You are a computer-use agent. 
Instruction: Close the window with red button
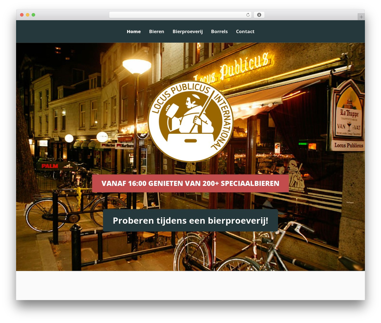coord(22,15)
